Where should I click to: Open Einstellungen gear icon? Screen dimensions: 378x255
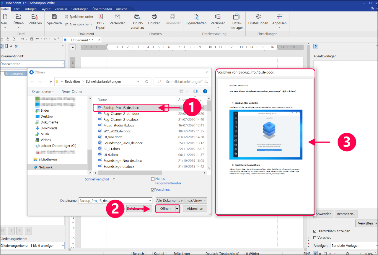tap(258, 17)
